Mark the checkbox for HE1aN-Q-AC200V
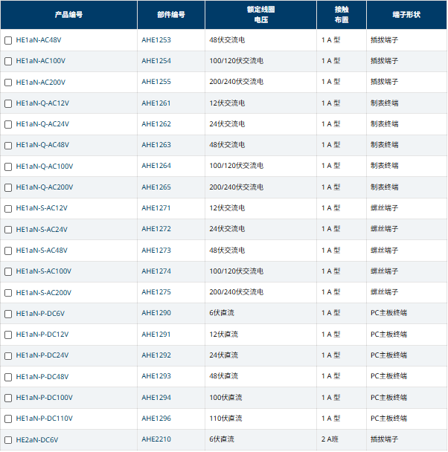 [x=8, y=187]
